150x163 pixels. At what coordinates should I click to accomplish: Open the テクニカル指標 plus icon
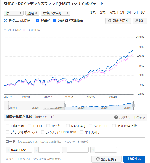coord(6,21)
